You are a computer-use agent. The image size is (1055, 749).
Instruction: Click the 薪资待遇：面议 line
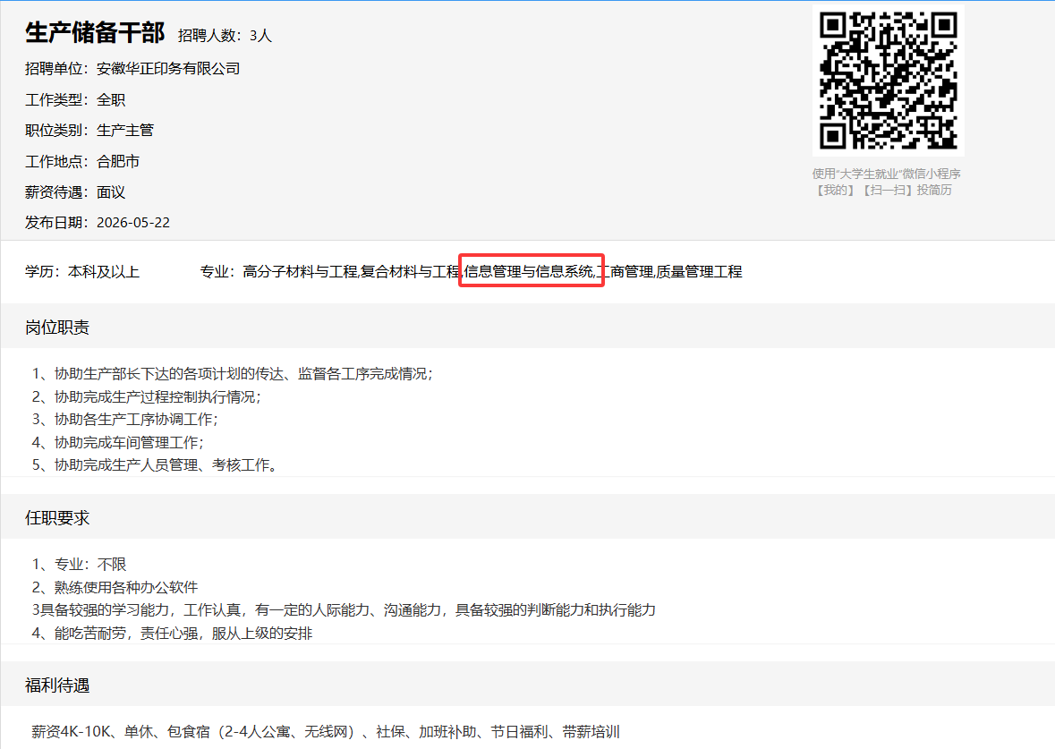coord(75,192)
